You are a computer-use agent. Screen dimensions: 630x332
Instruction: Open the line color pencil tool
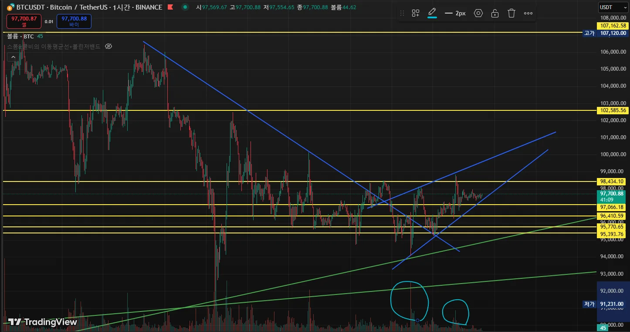pyautogui.click(x=432, y=13)
